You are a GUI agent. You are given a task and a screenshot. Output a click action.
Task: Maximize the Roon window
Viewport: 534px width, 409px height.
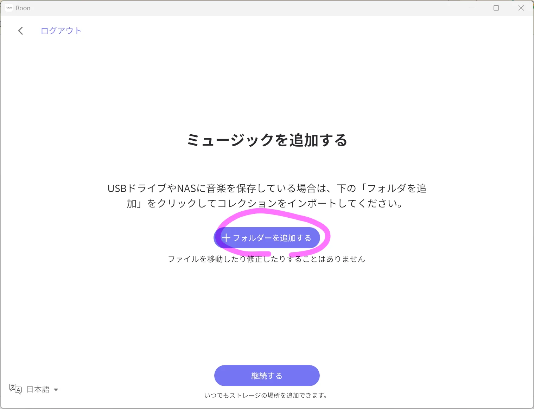point(496,8)
